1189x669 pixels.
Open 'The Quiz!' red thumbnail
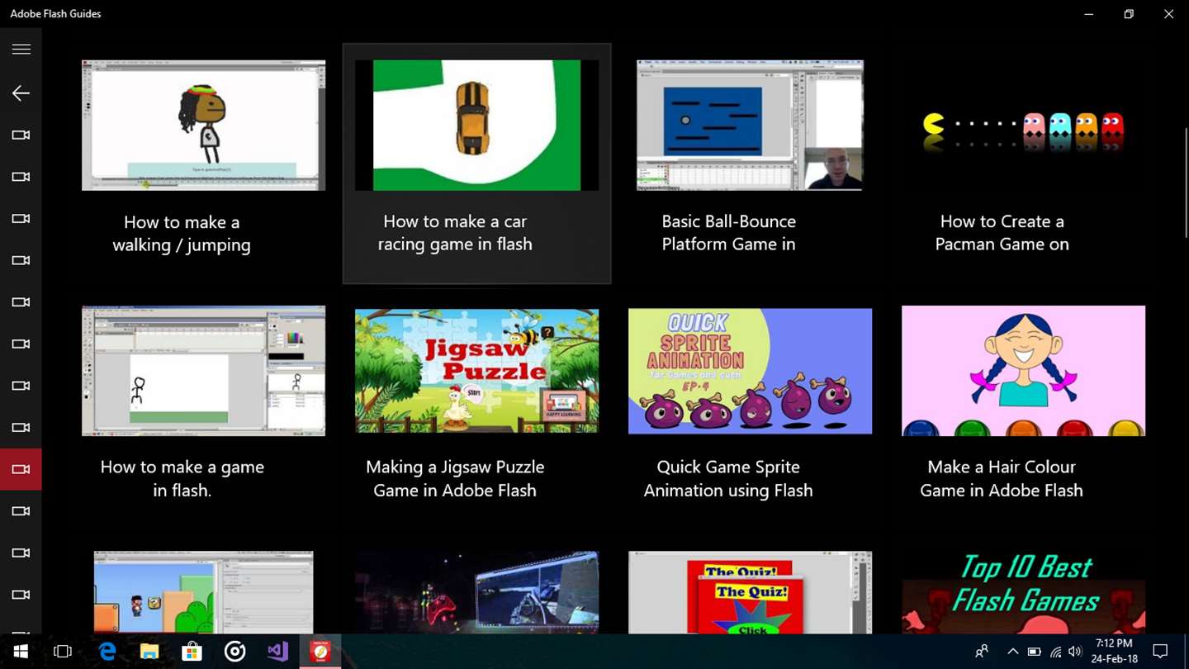point(750,592)
